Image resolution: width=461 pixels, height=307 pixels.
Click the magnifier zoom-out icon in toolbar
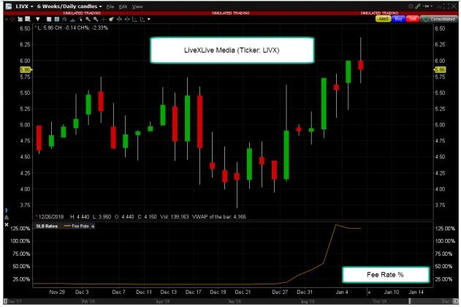tap(96, 19)
